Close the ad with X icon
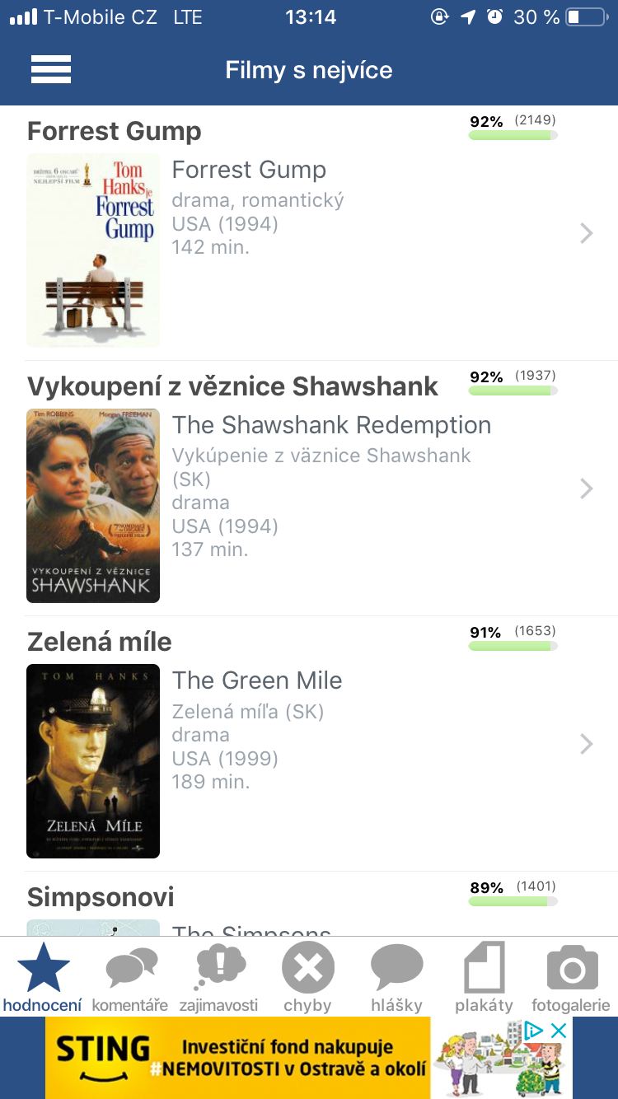Image resolution: width=618 pixels, height=1099 pixels. (559, 1031)
